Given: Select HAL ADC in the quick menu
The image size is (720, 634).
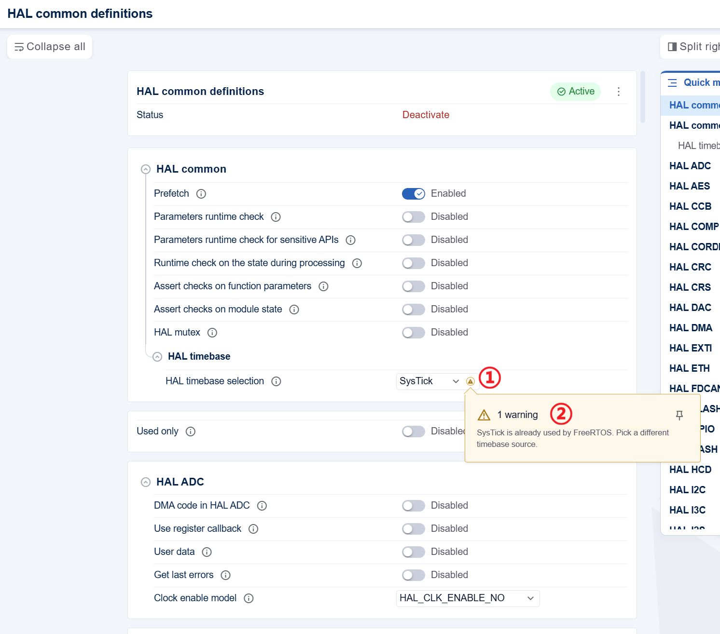Looking at the screenshot, I should pyautogui.click(x=690, y=166).
